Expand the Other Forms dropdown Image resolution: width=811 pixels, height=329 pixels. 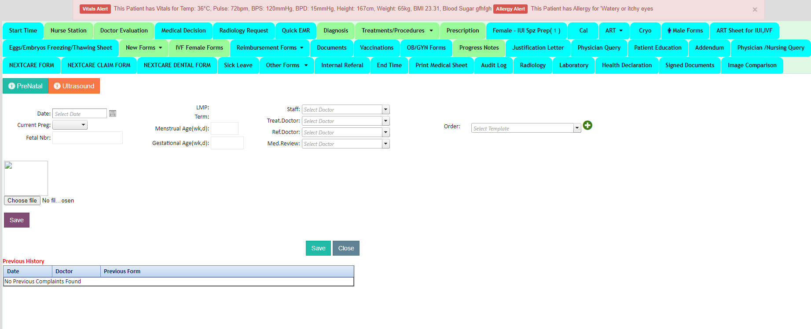coord(287,65)
